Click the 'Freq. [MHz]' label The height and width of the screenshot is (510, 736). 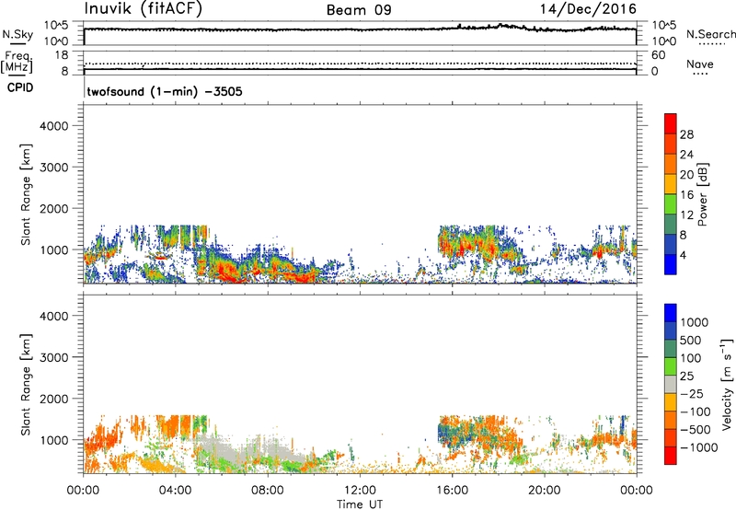(17, 62)
